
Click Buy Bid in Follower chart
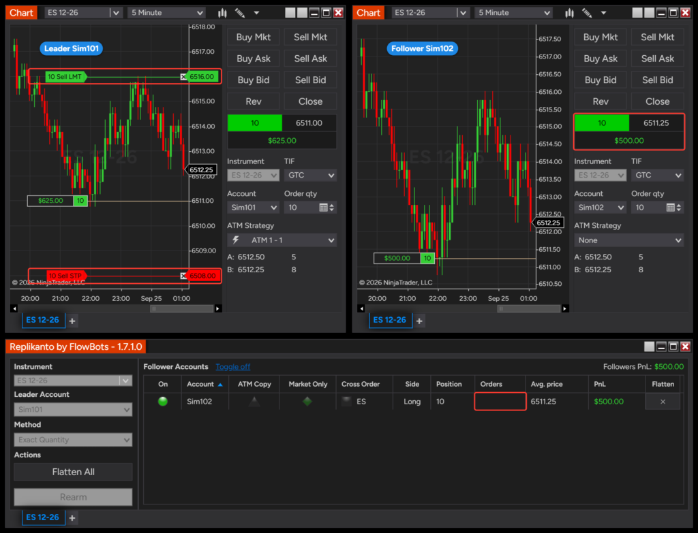point(601,80)
